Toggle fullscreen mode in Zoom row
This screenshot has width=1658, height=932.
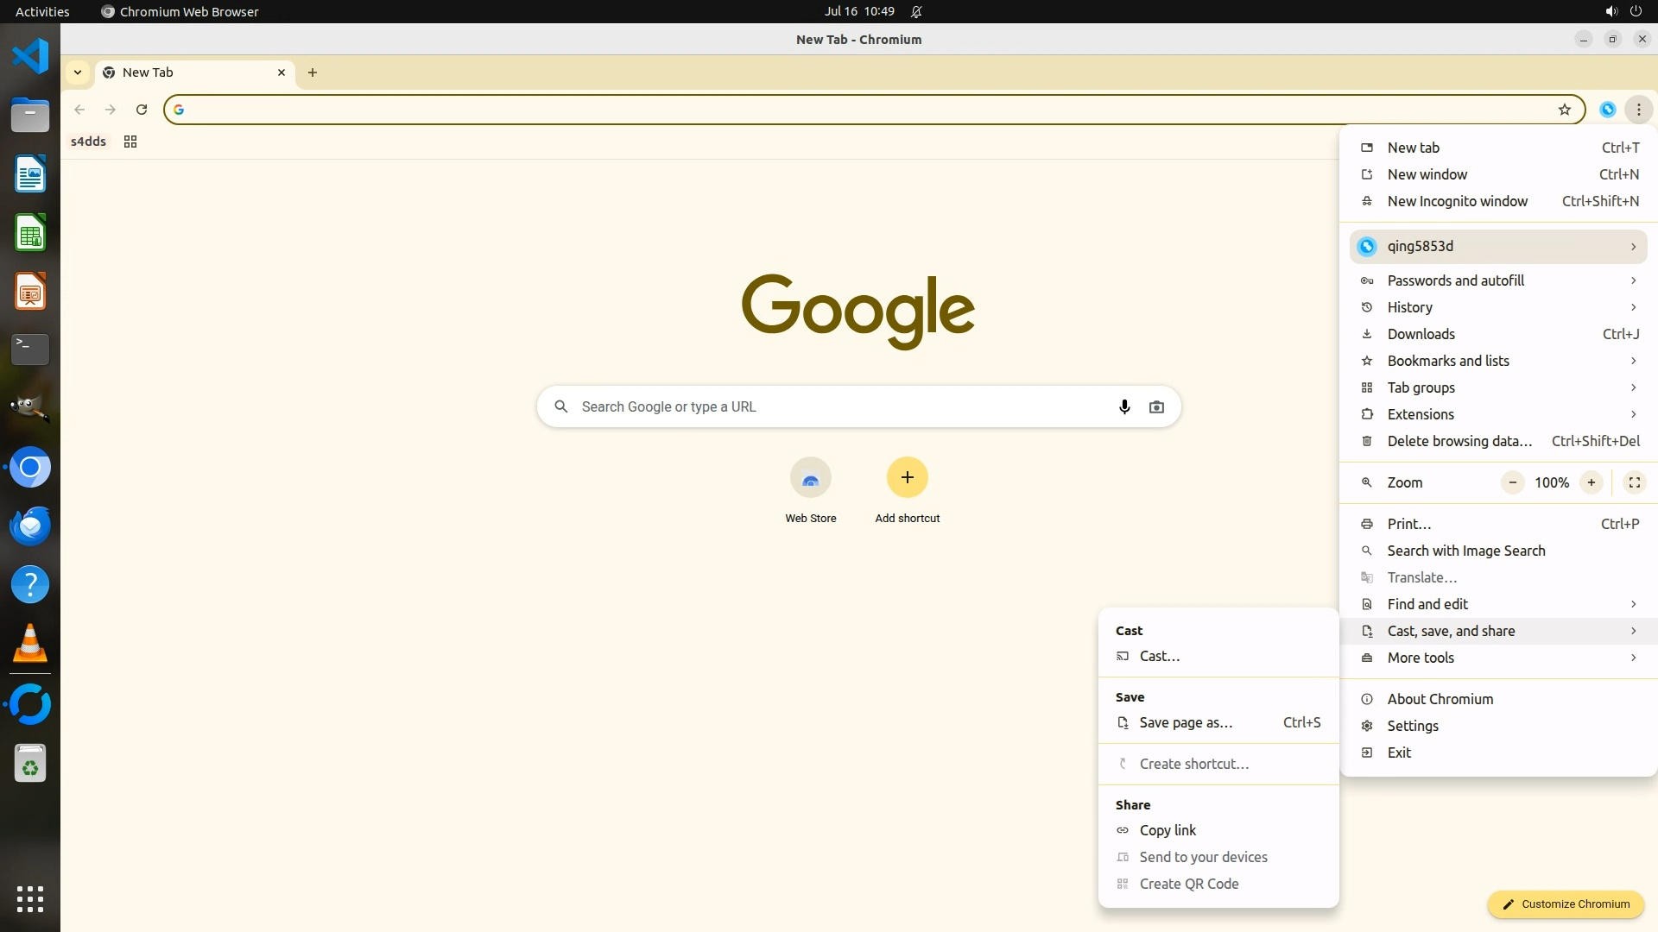tap(1634, 482)
